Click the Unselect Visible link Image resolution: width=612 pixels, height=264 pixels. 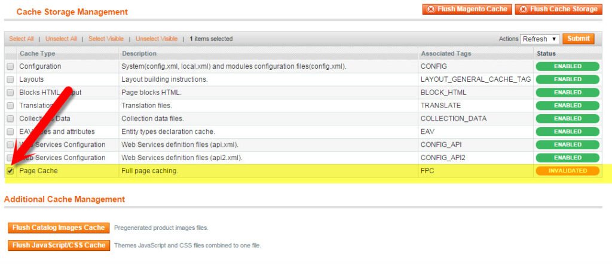157,39
